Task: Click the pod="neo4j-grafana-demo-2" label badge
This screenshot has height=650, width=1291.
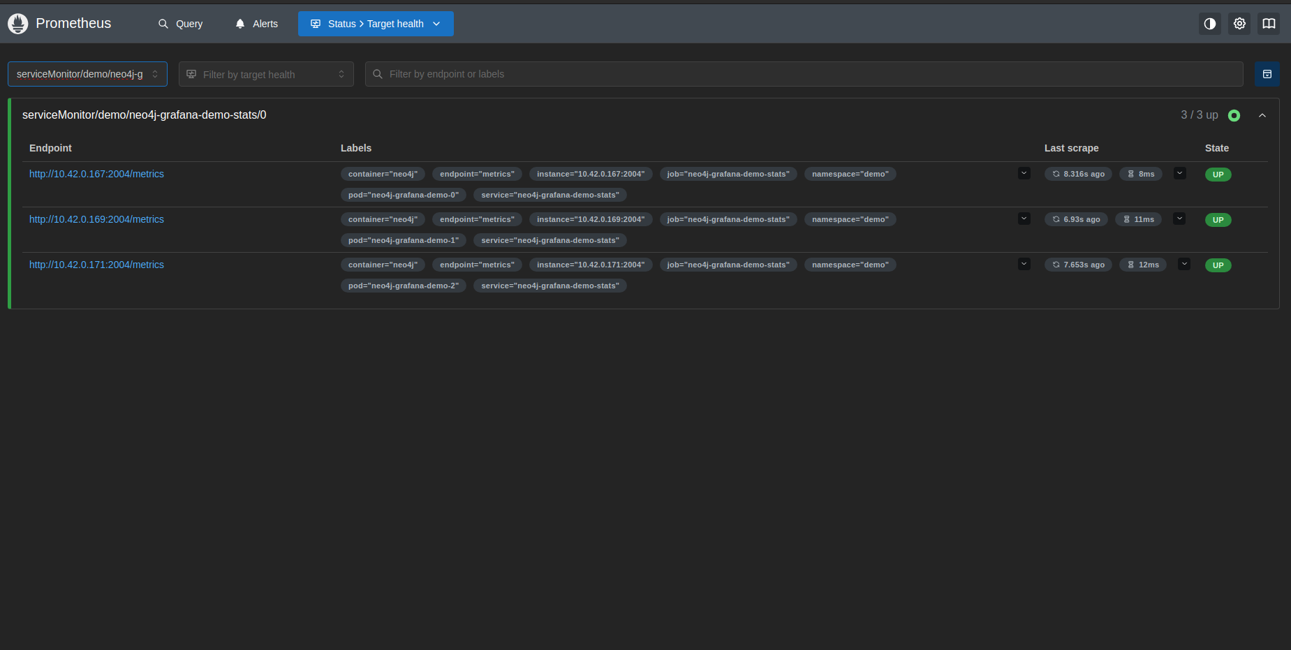Action: pyautogui.click(x=404, y=286)
